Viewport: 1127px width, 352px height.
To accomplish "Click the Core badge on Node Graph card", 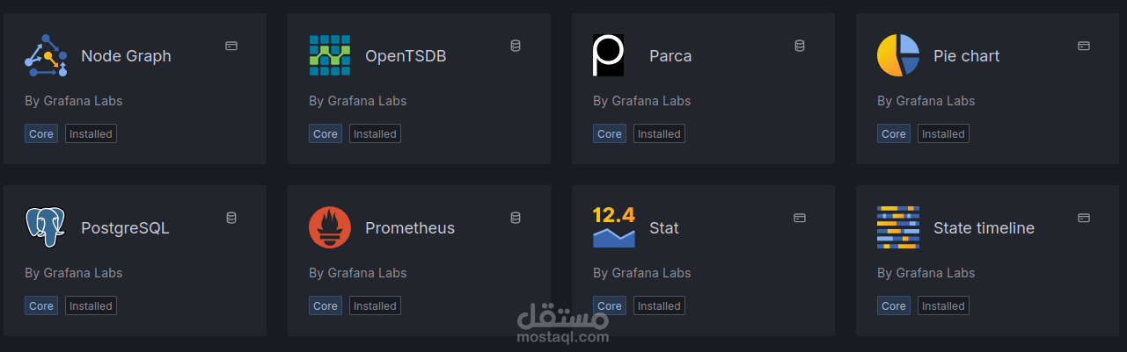I will click(x=41, y=134).
